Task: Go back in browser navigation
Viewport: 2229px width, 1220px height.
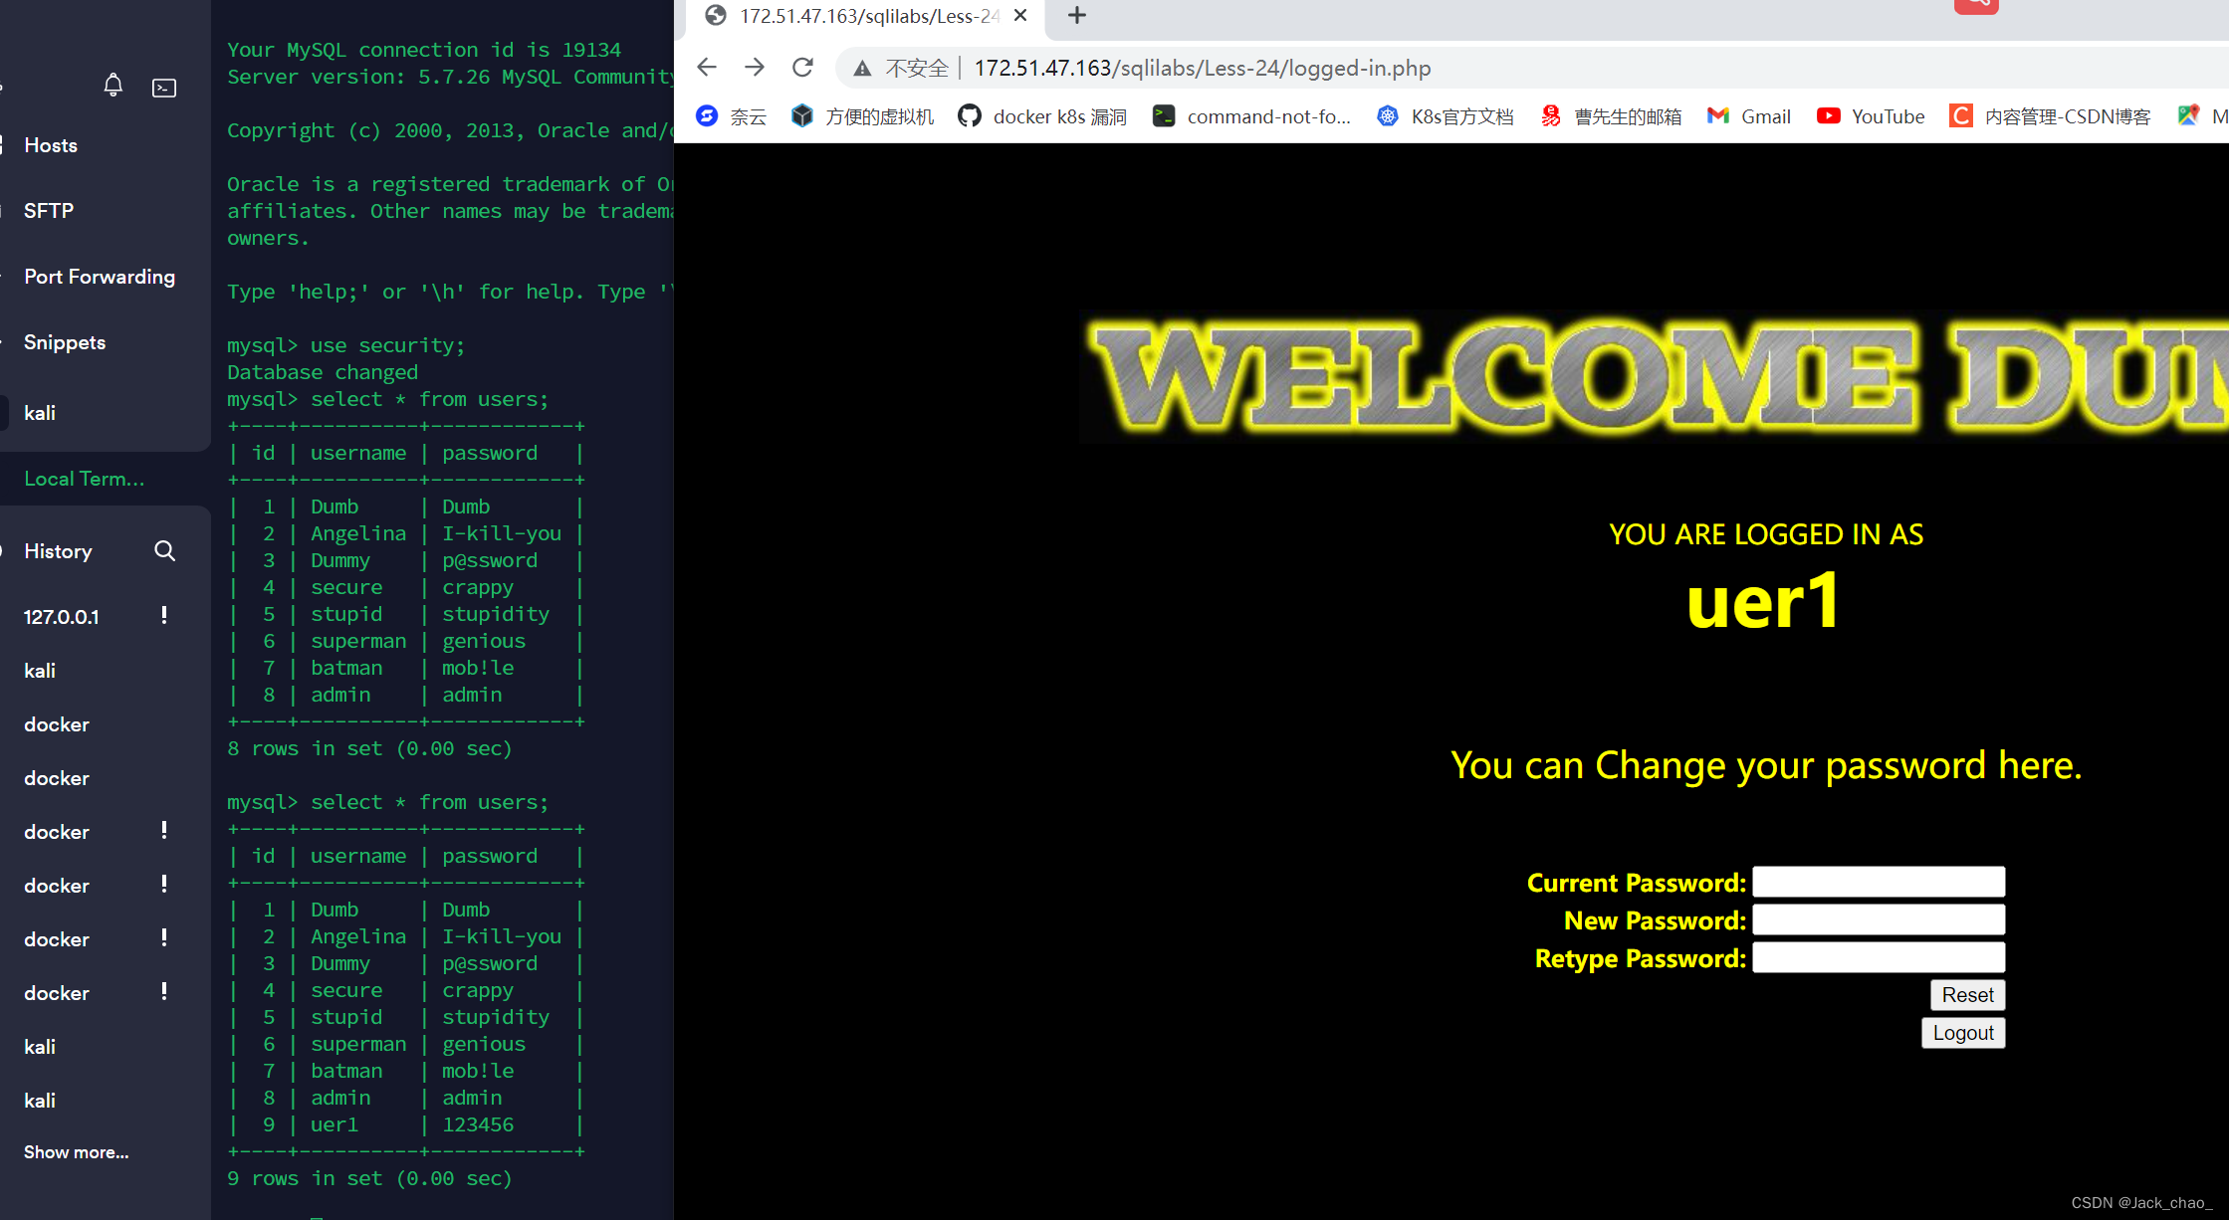Action: (x=707, y=68)
